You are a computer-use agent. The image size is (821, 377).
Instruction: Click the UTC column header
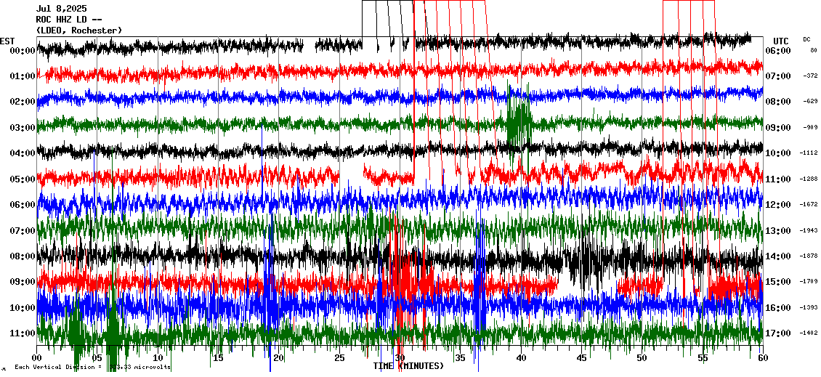(x=781, y=41)
